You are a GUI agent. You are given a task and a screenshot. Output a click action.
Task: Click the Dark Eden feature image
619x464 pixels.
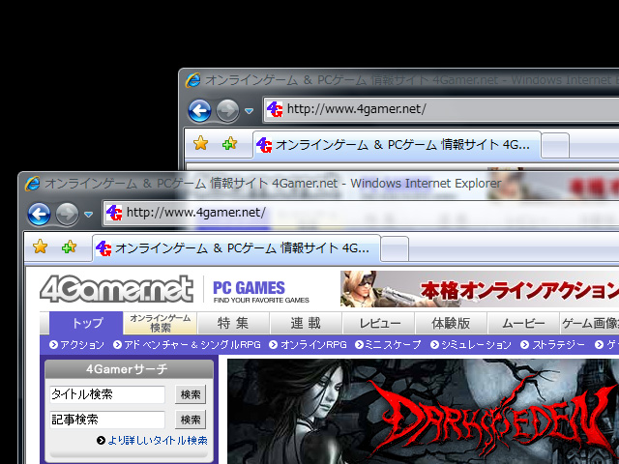pyautogui.click(x=423, y=411)
